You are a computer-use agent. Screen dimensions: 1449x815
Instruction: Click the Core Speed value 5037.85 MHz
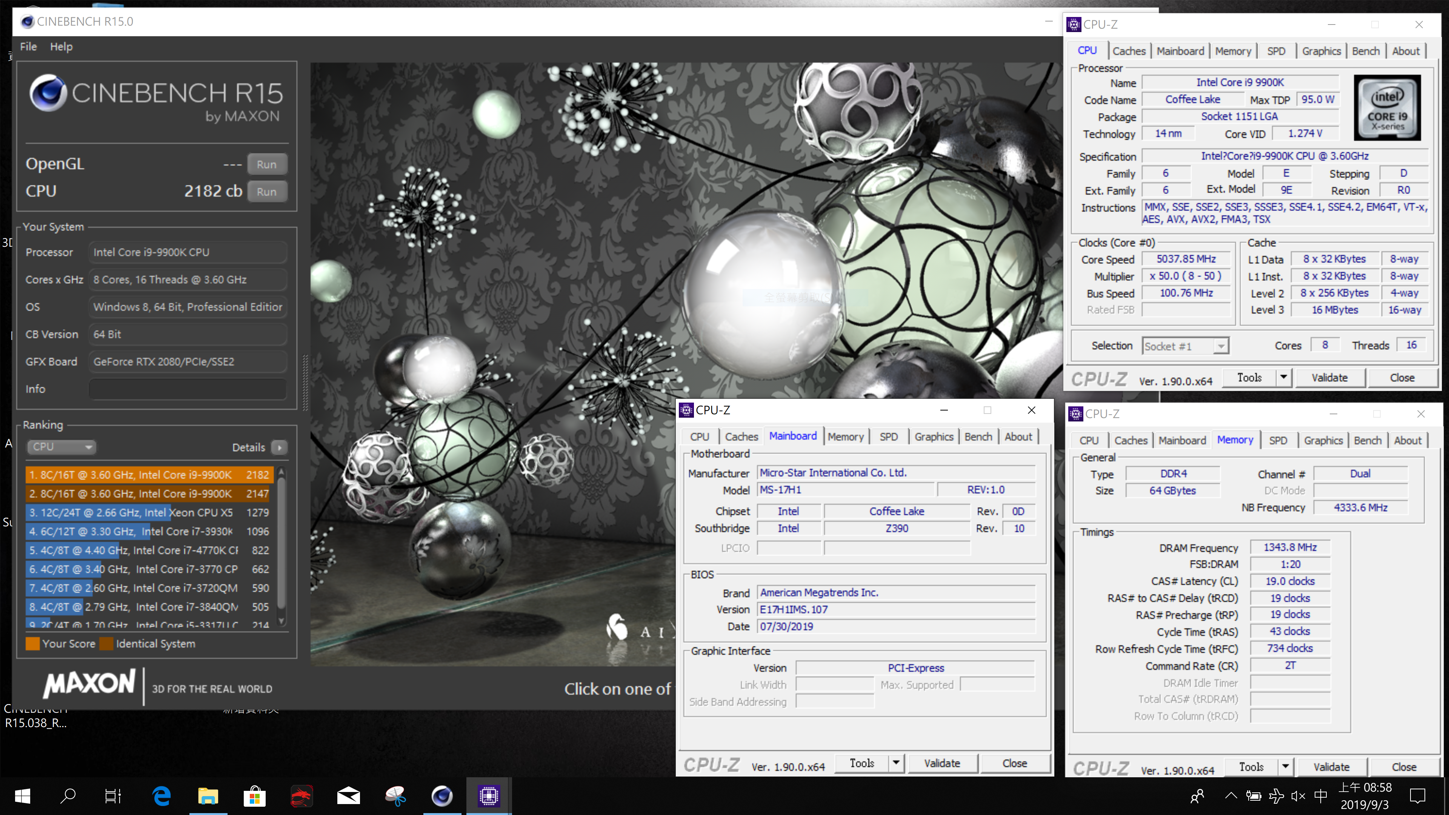[x=1186, y=259]
